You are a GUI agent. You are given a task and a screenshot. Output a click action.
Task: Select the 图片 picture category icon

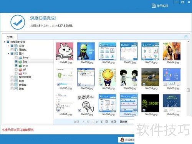pos(16,53)
